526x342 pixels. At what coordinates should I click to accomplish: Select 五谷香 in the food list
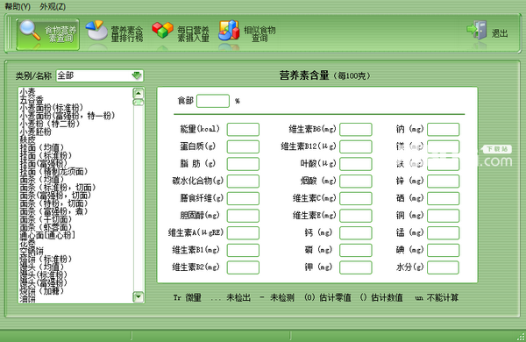pos(32,100)
